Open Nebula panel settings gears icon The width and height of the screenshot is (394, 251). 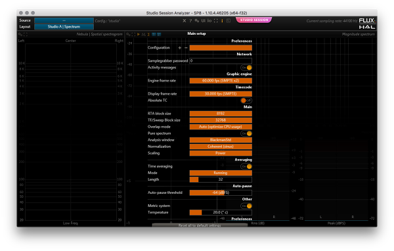20,34
